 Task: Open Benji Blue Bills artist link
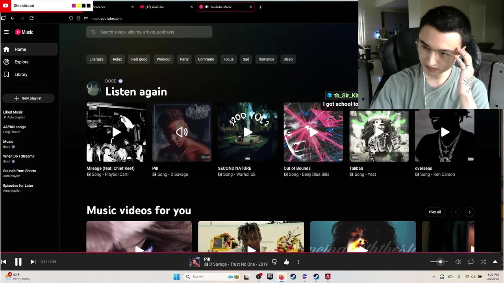315,175
